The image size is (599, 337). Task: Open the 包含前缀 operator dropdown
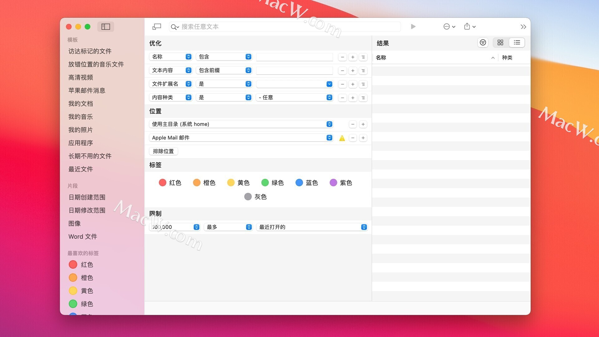pyautogui.click(x=224, y=70)
